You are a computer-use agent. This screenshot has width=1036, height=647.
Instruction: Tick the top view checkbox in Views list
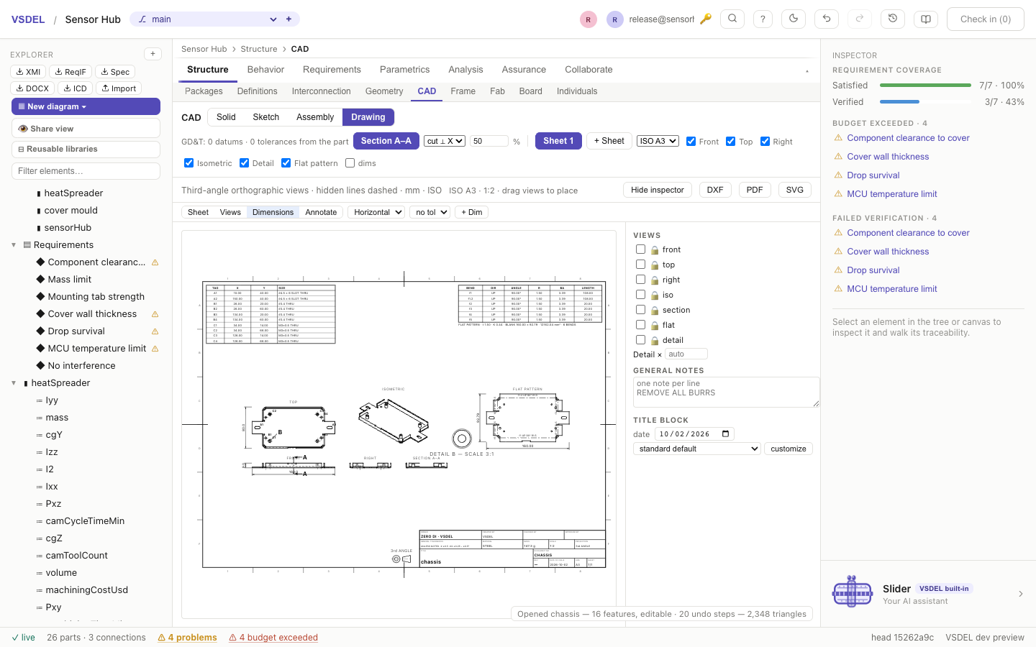click(640, 265)
